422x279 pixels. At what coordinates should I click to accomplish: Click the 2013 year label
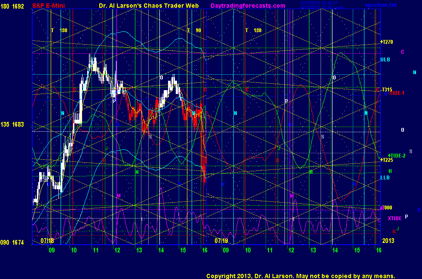pyautogui.click(x=388, y=240)
